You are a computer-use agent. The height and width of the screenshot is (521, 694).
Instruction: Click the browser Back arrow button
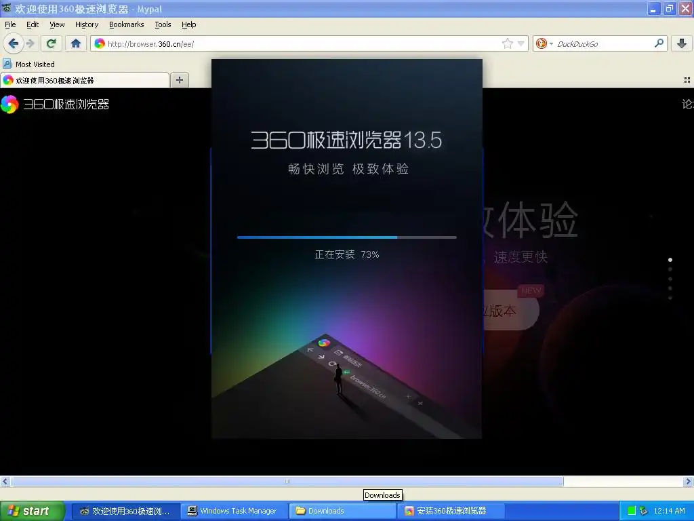(14, 43)
